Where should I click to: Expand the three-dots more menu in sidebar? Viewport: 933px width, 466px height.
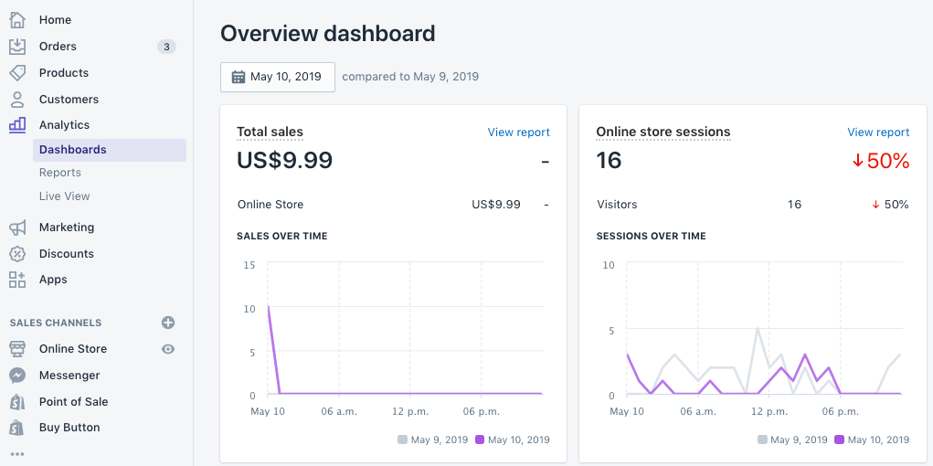(x=17, y=453)
